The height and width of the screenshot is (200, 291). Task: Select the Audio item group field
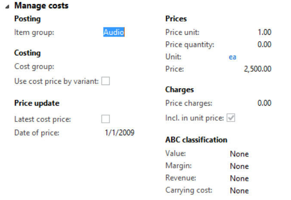pyautogui.click(x=114, y=32)
